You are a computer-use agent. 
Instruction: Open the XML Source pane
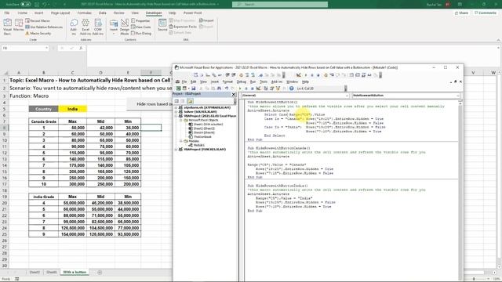tap(162, 25)
